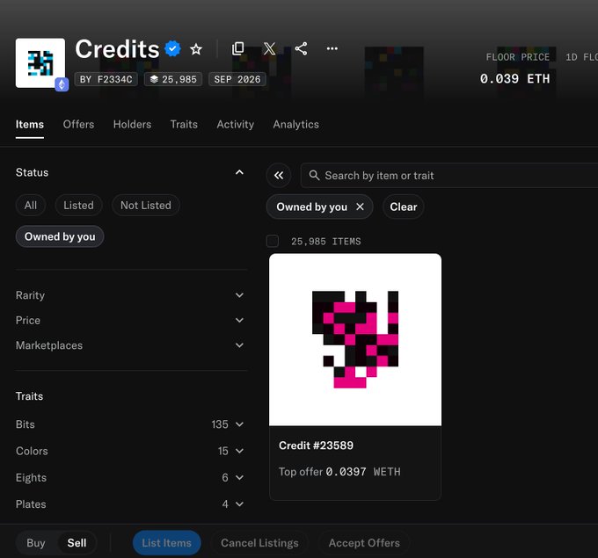Click the Search by item or trait field
Image resolution: width=598 pixels, height=558 pixels.
tap(449, 176)
